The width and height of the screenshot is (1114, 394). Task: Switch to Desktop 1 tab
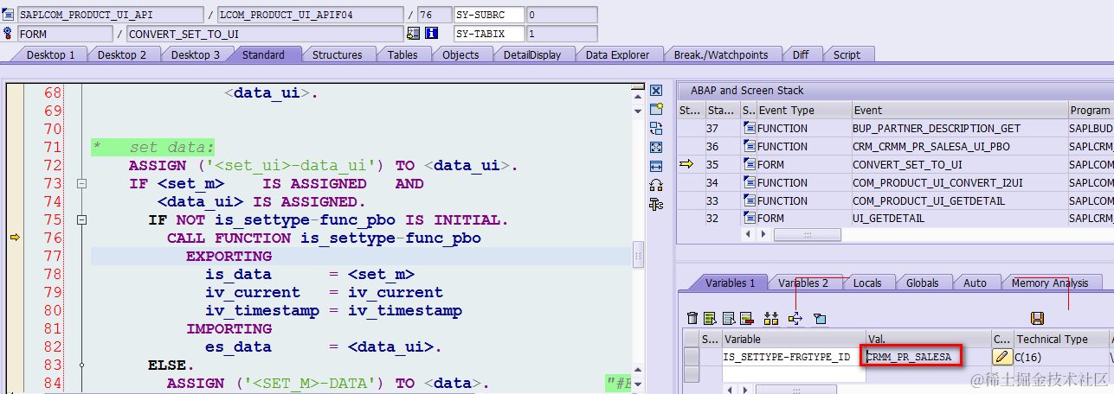pos(50,54)
